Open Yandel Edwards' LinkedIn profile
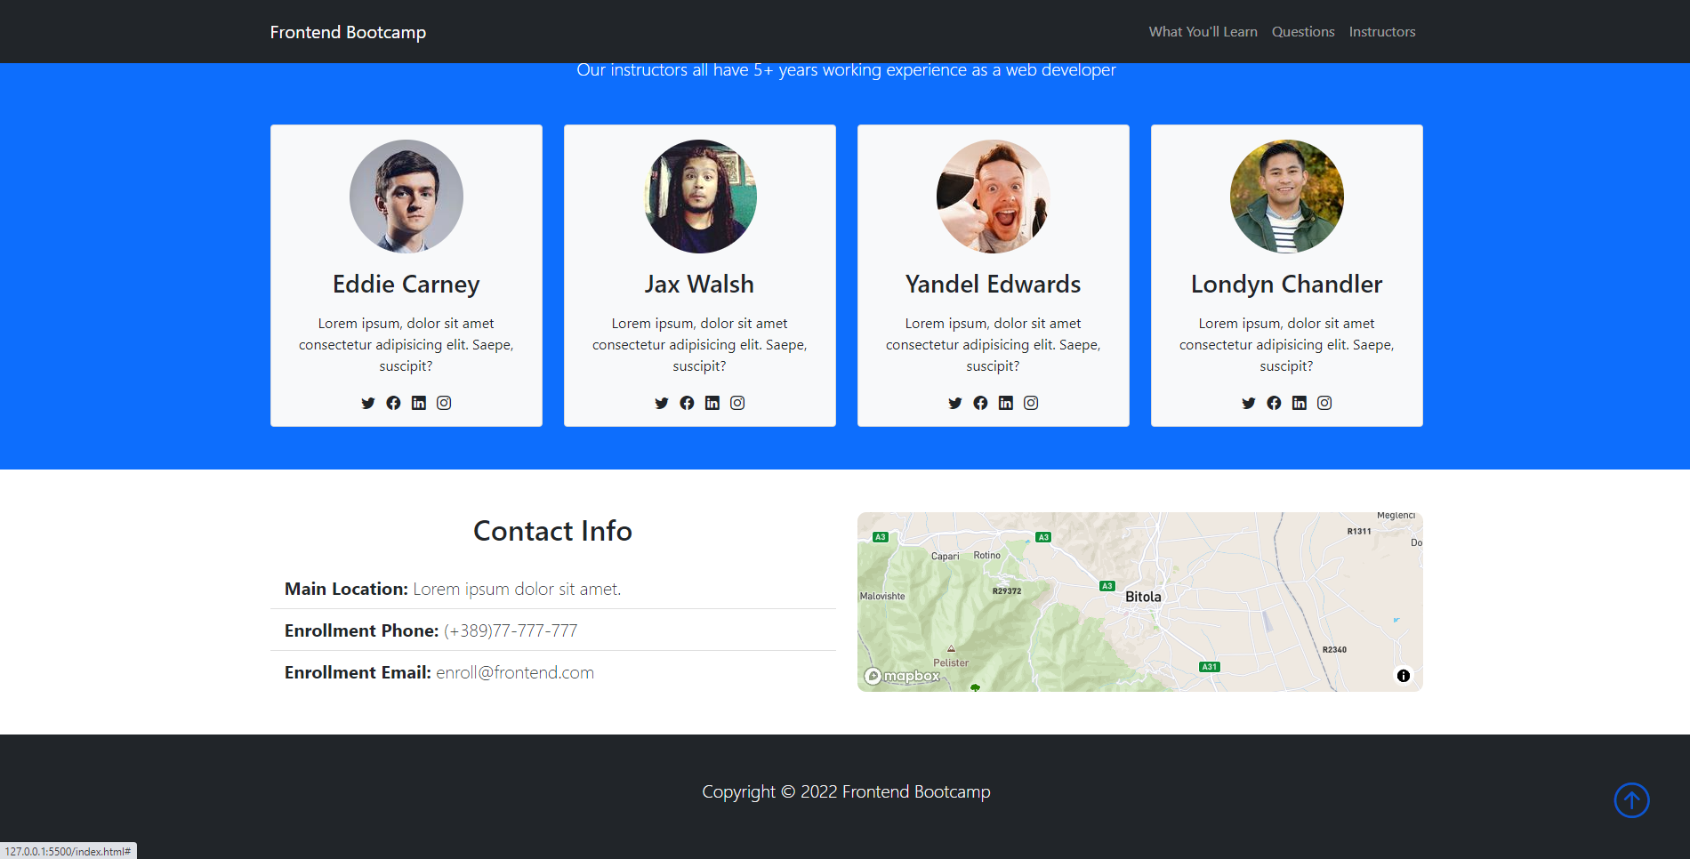This screenshot has width=1690, height=859. (x=1005, y=403)
